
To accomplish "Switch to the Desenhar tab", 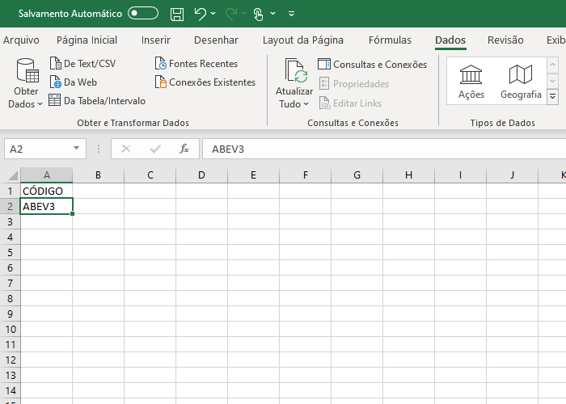I will [x=216, y=40].
